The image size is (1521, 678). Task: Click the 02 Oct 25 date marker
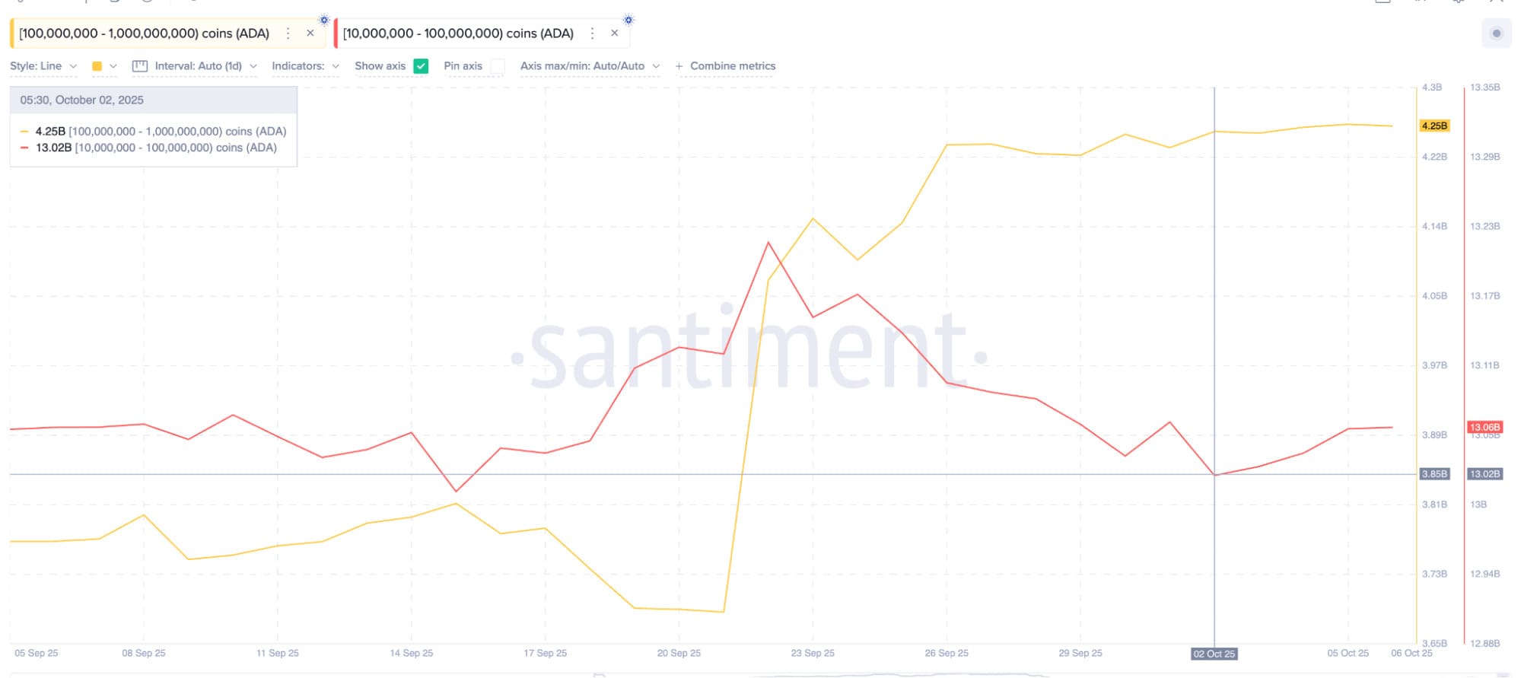(1214, 654)
